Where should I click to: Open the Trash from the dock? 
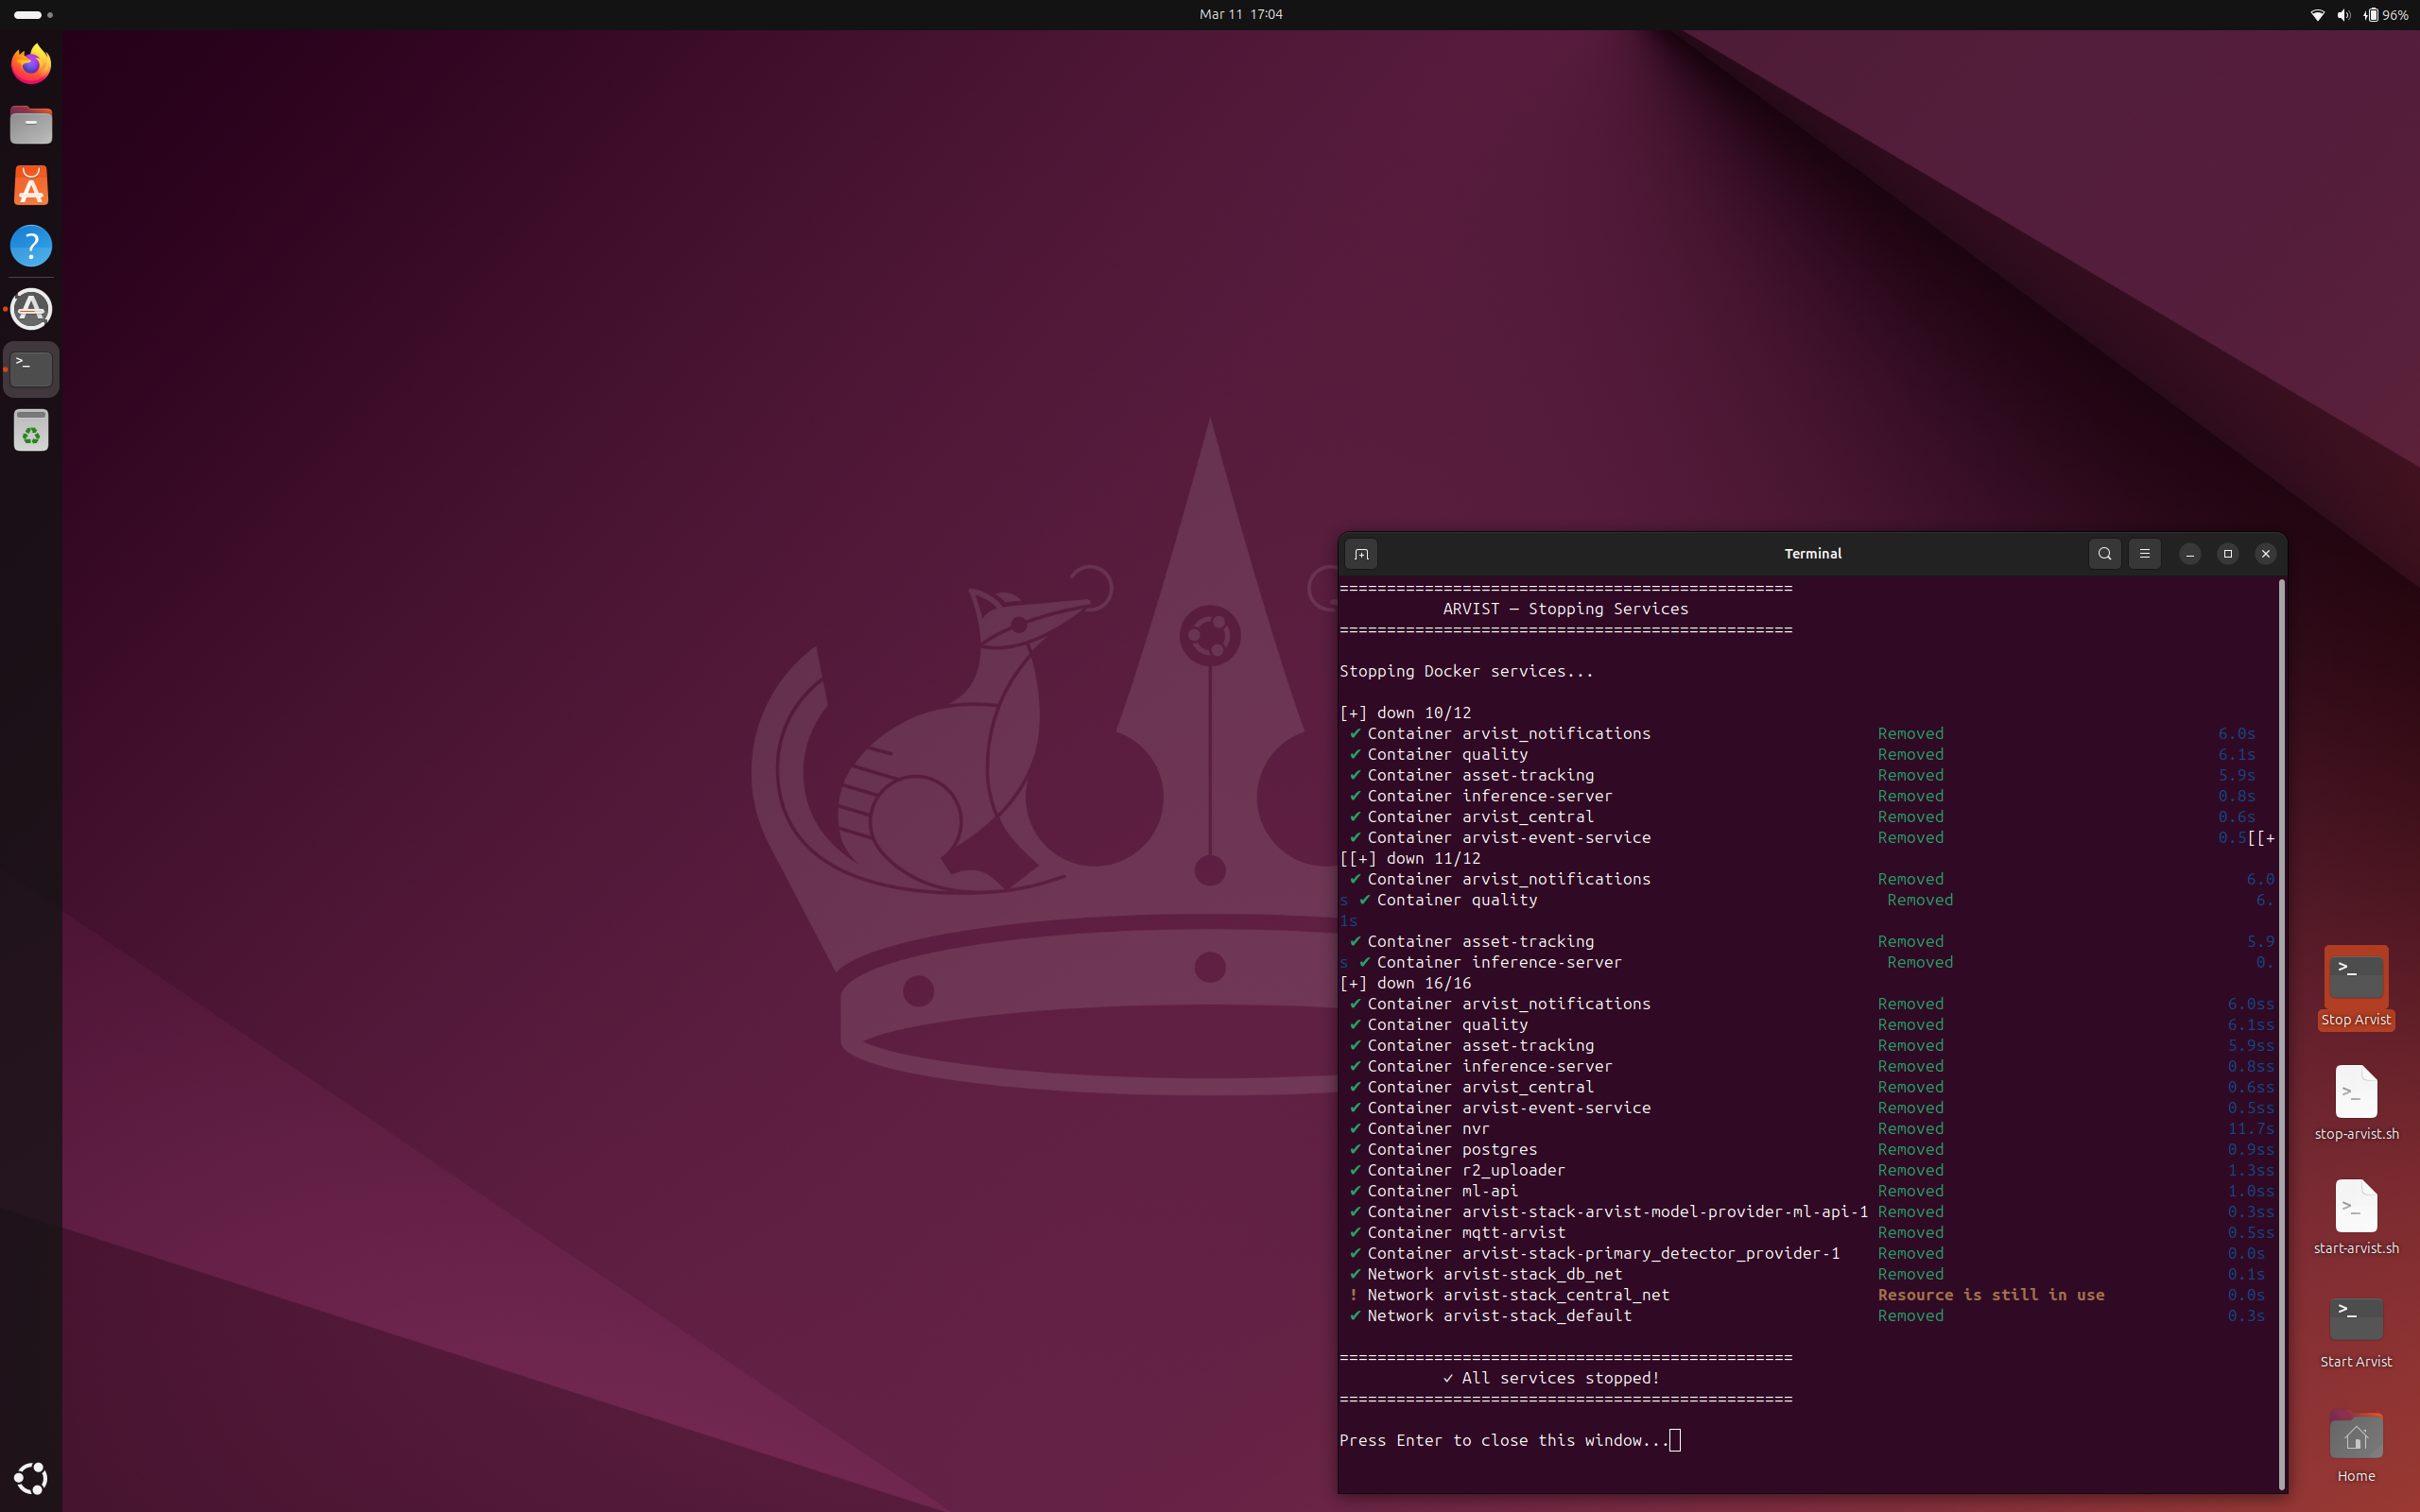click(31, 431)
